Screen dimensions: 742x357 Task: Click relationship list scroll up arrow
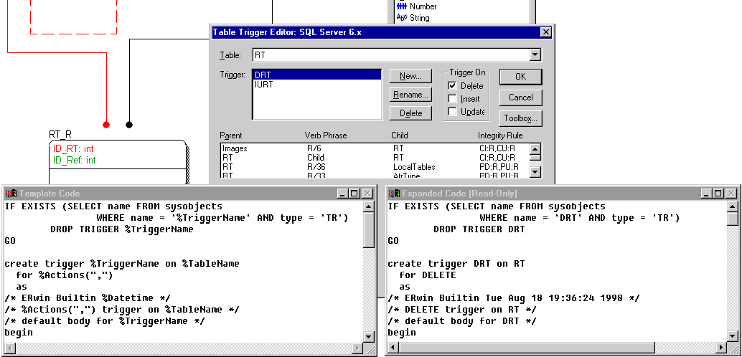point(535,148)
